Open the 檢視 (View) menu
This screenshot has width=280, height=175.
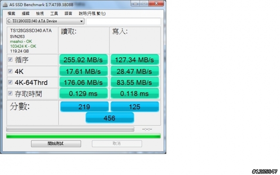click(40, 14)
